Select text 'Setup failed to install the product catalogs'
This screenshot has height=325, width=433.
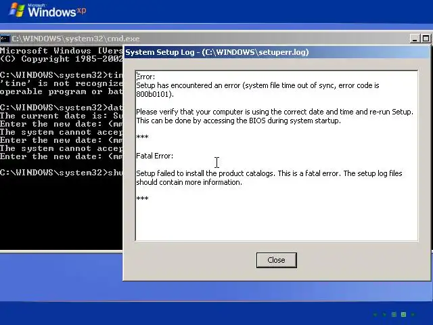(205, 173)
